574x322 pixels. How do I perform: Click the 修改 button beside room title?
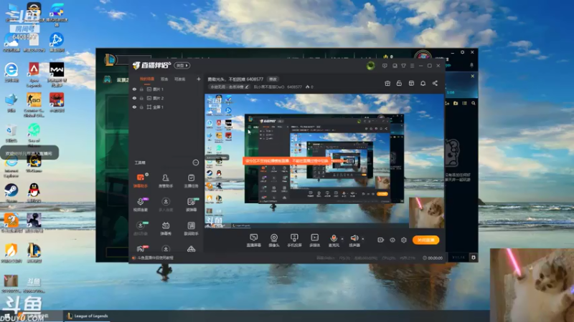pos(273,79)
